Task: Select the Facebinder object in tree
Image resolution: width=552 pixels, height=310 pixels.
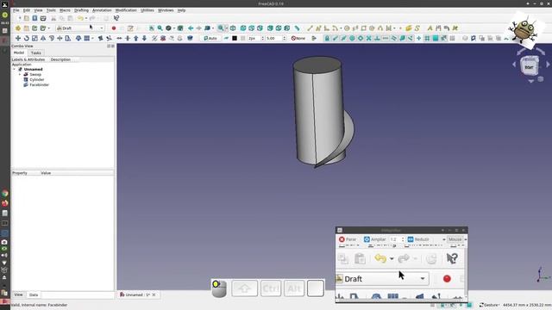Action: click(x=39, y=84)
